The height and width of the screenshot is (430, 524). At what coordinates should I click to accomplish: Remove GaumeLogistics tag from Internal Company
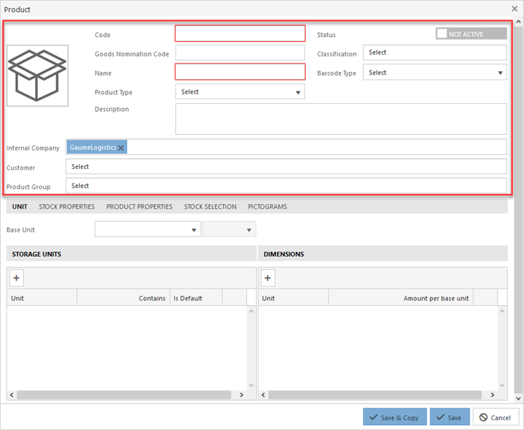121,147
